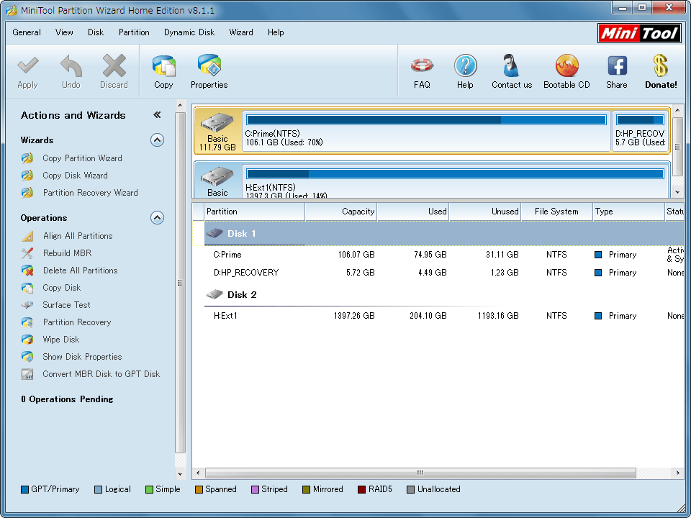
Task: Click the Undo arrow icon
Action: pyautogui.click(x=71, y=66)
